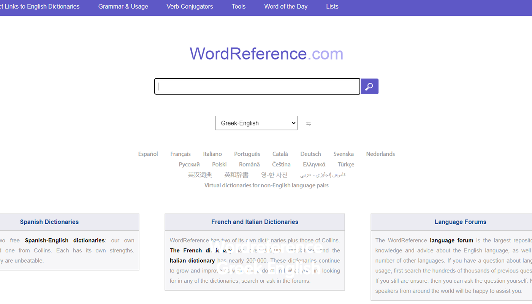The height and width of the screenshot is (304, 532).
Task: Click the French and Italian Dictionaries heading
Action: tap(255, 222)
